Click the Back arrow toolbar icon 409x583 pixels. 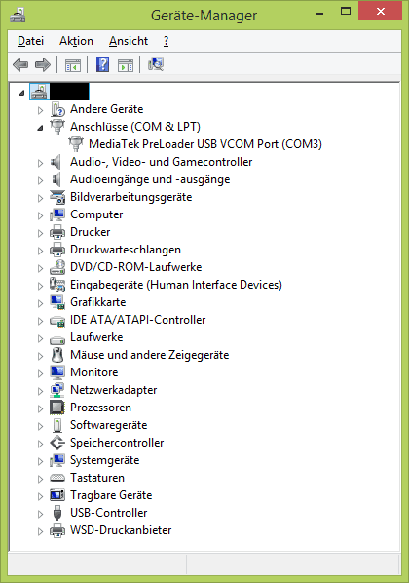(20, 64)
